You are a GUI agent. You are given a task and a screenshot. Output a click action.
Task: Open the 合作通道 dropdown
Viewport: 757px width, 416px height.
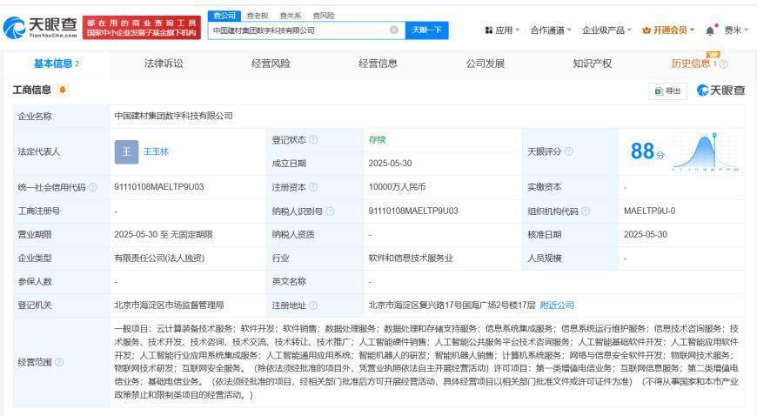tap(551, 30)
